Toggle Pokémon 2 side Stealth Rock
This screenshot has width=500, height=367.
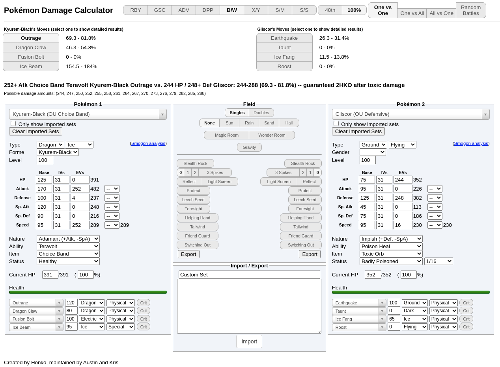point(303,163)
